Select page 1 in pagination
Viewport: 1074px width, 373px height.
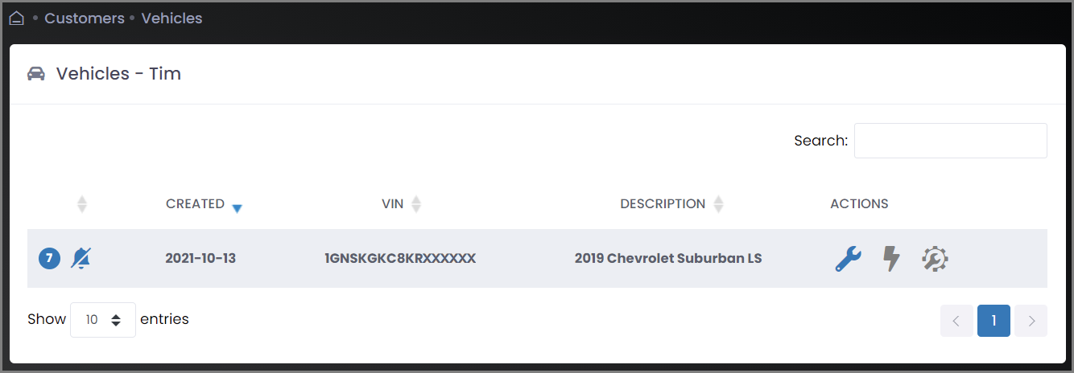click(993, 321)
